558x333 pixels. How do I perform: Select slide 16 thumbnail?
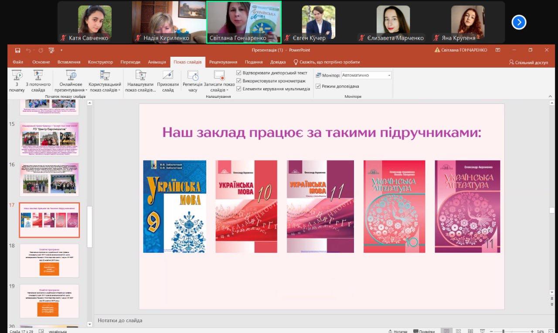(x=49, y=179)
